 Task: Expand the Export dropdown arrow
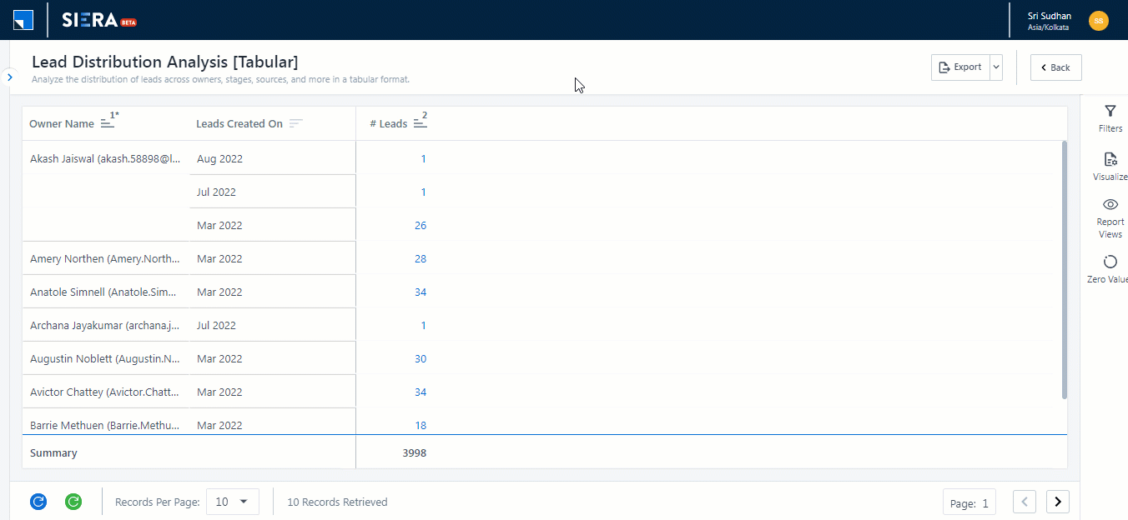[x=995, y=67]
